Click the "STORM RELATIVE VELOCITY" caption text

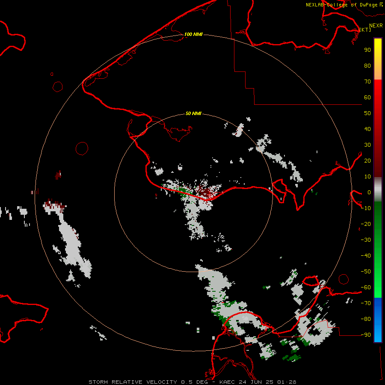click(x=133, y=382)
